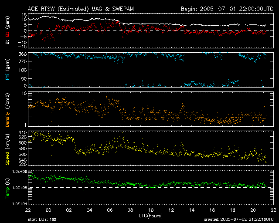Click the 06 hour mark on time axis

pyautogui.click(x=109, y=210)
